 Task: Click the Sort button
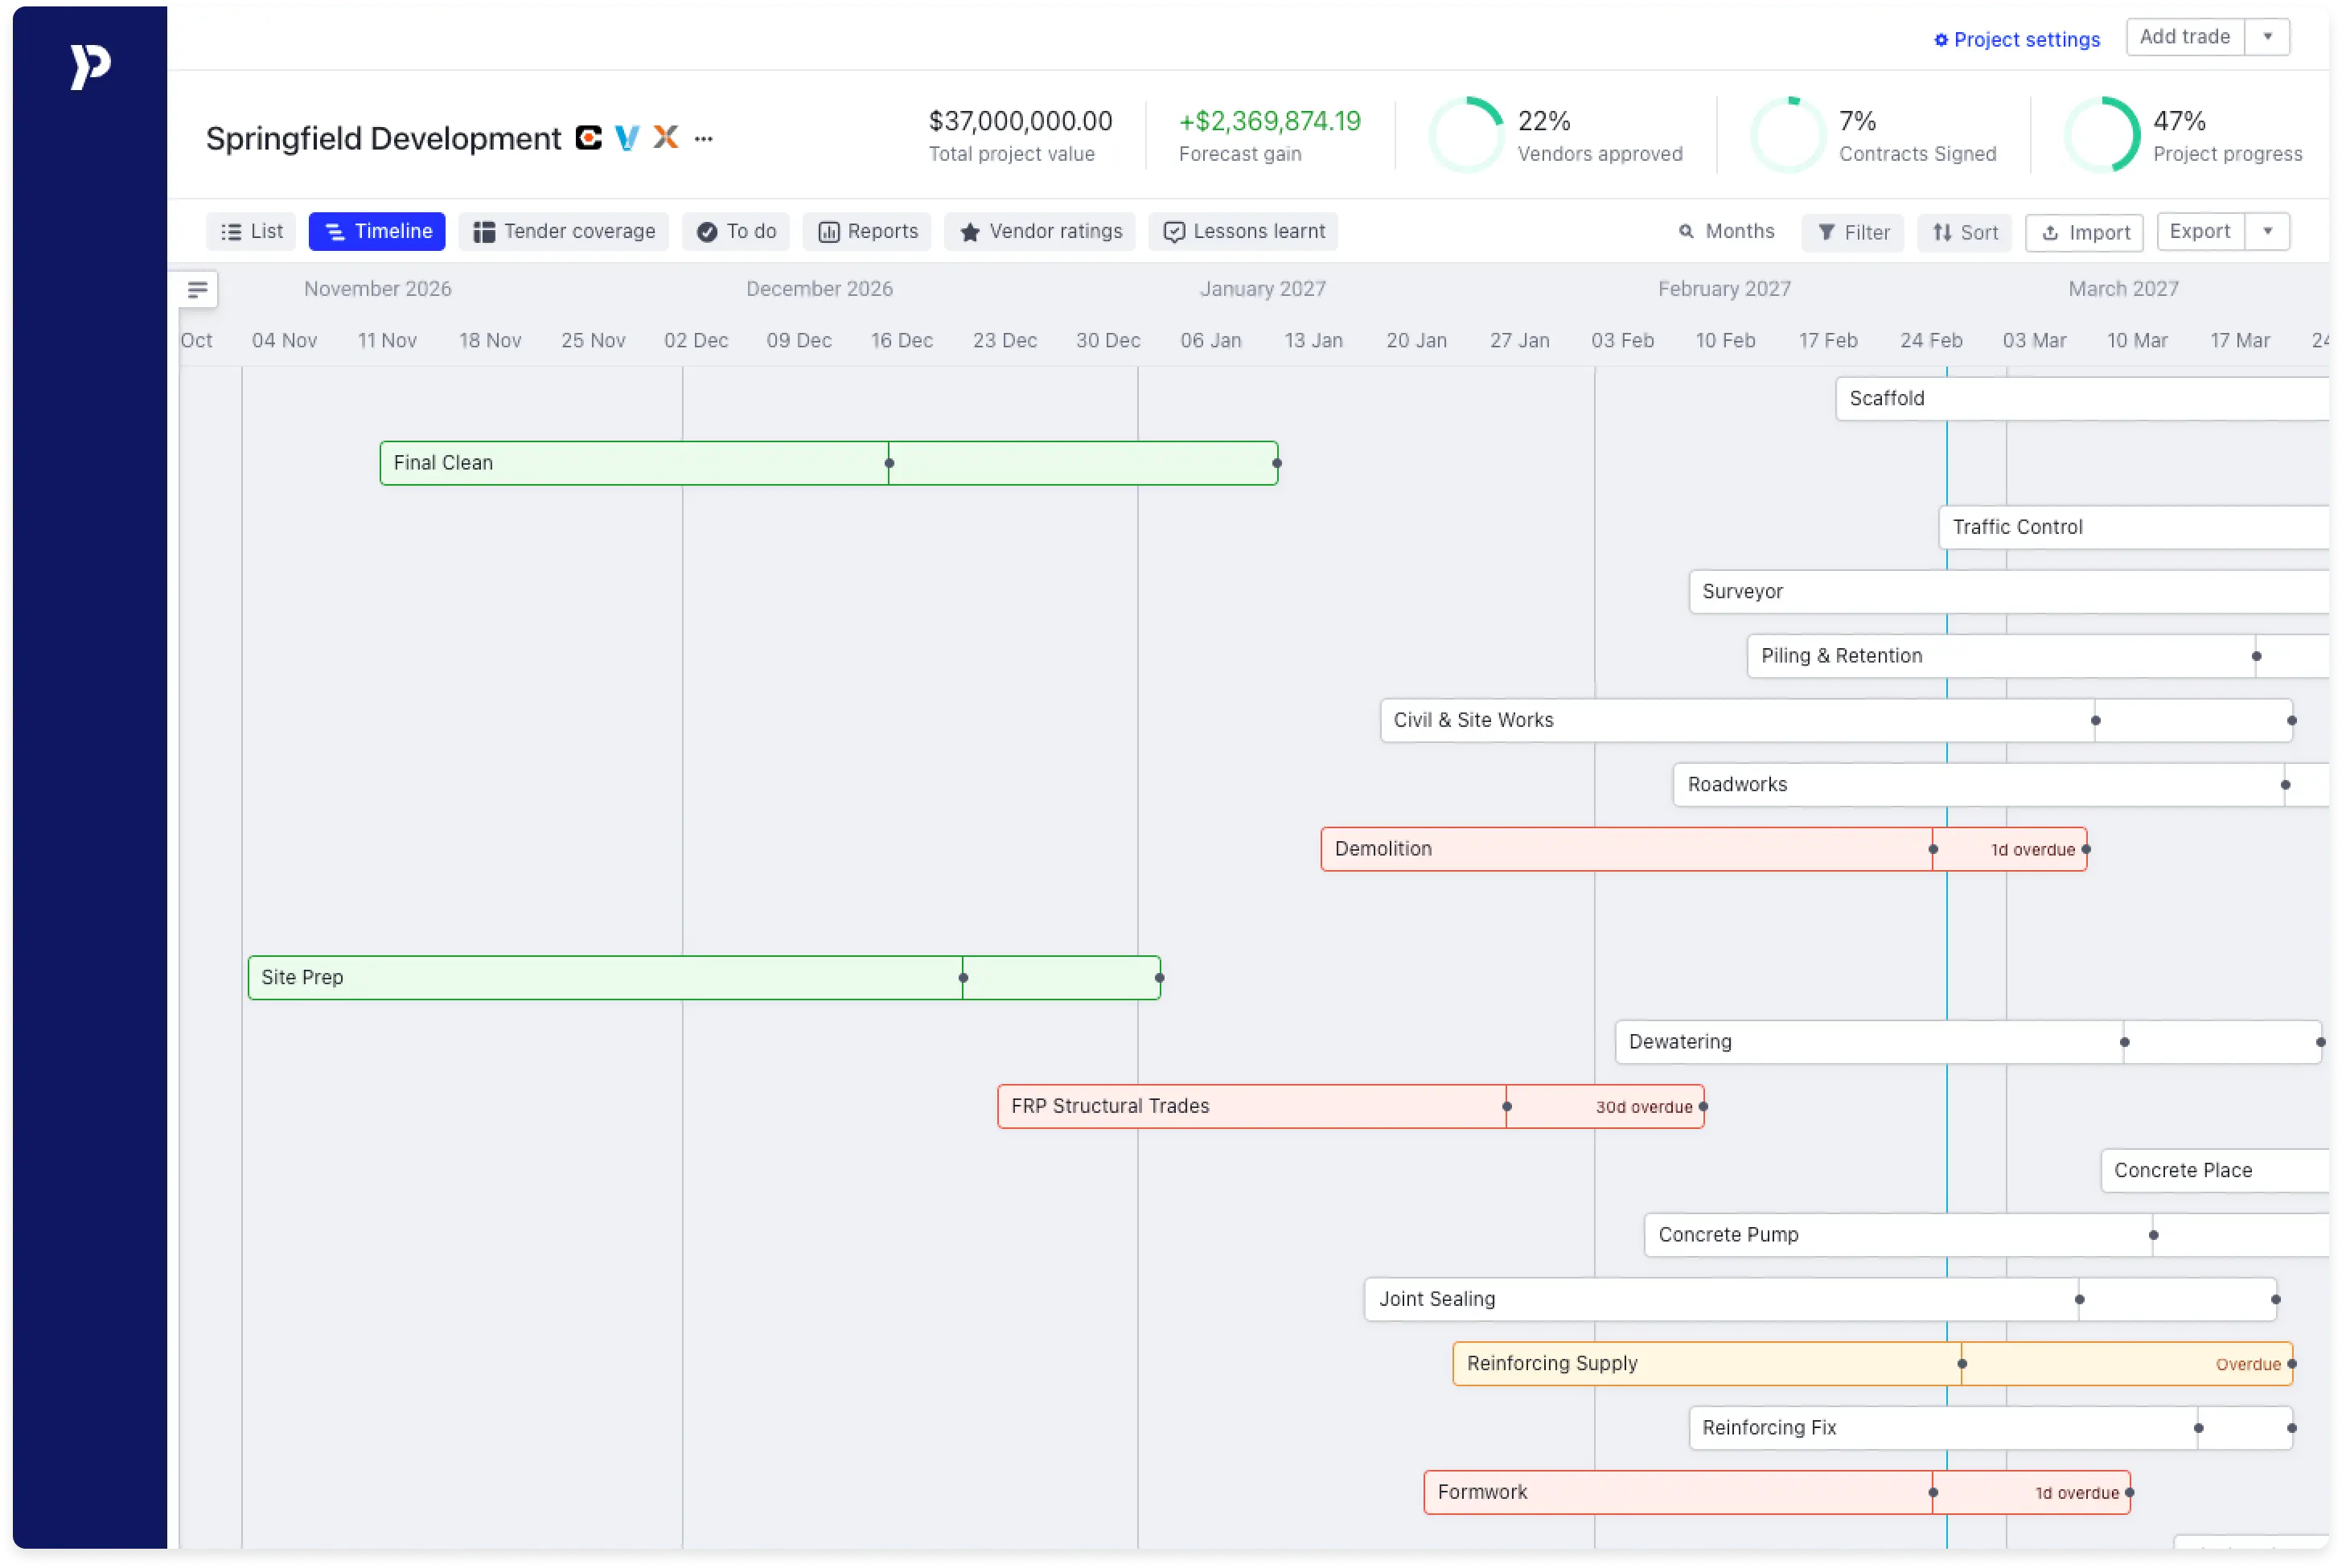point(1964,232)
